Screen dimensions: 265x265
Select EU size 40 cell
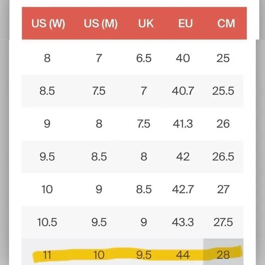pos(183,58)
